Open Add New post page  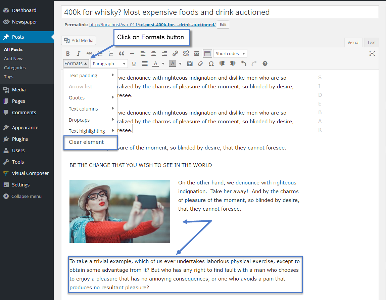[x=13, y=58]
